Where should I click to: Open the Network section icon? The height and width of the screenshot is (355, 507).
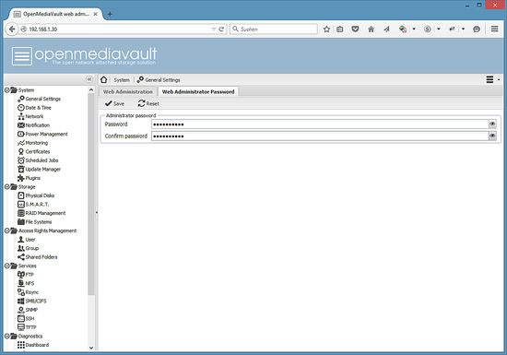(x=21, y=116)
